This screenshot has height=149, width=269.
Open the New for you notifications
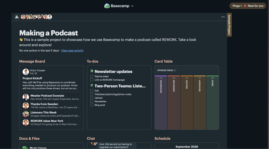point(254,6)
